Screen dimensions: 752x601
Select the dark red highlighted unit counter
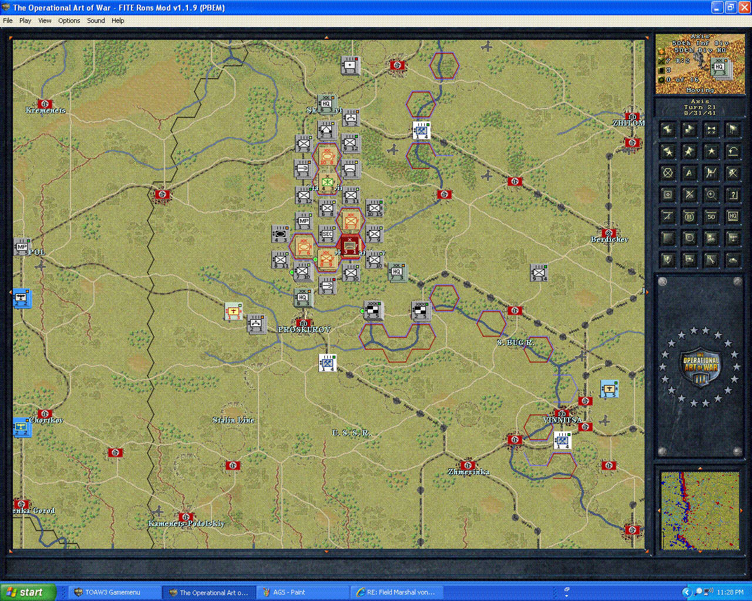pyautogui.click(x=351, y=246)
